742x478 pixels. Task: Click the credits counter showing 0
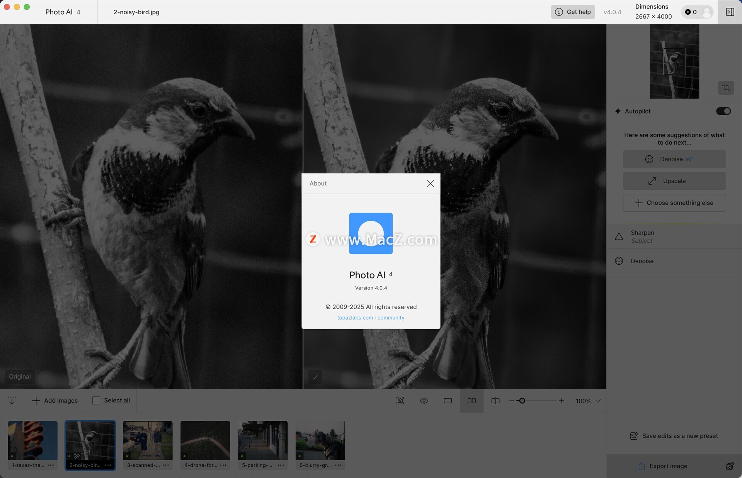pyautogui.click(x=691, y=12)
